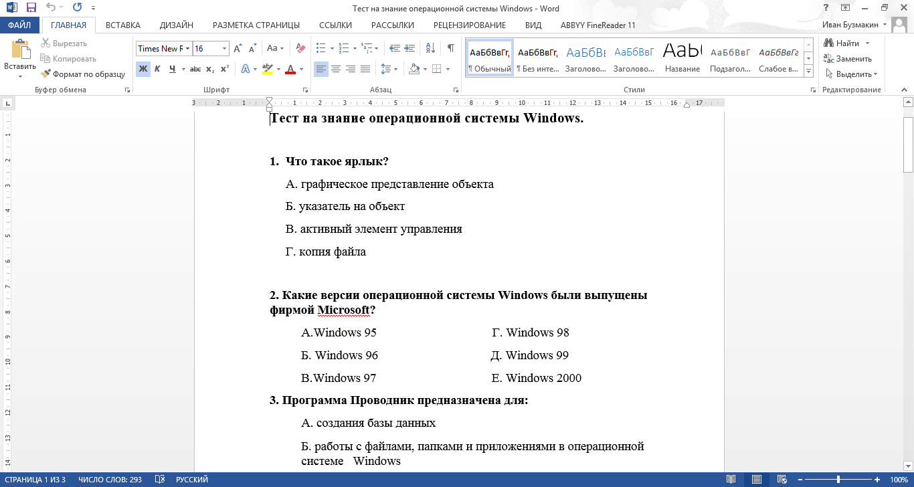Click the Clear Formatting eraser icon
This screenshot has height=487, width=914.
300,49
